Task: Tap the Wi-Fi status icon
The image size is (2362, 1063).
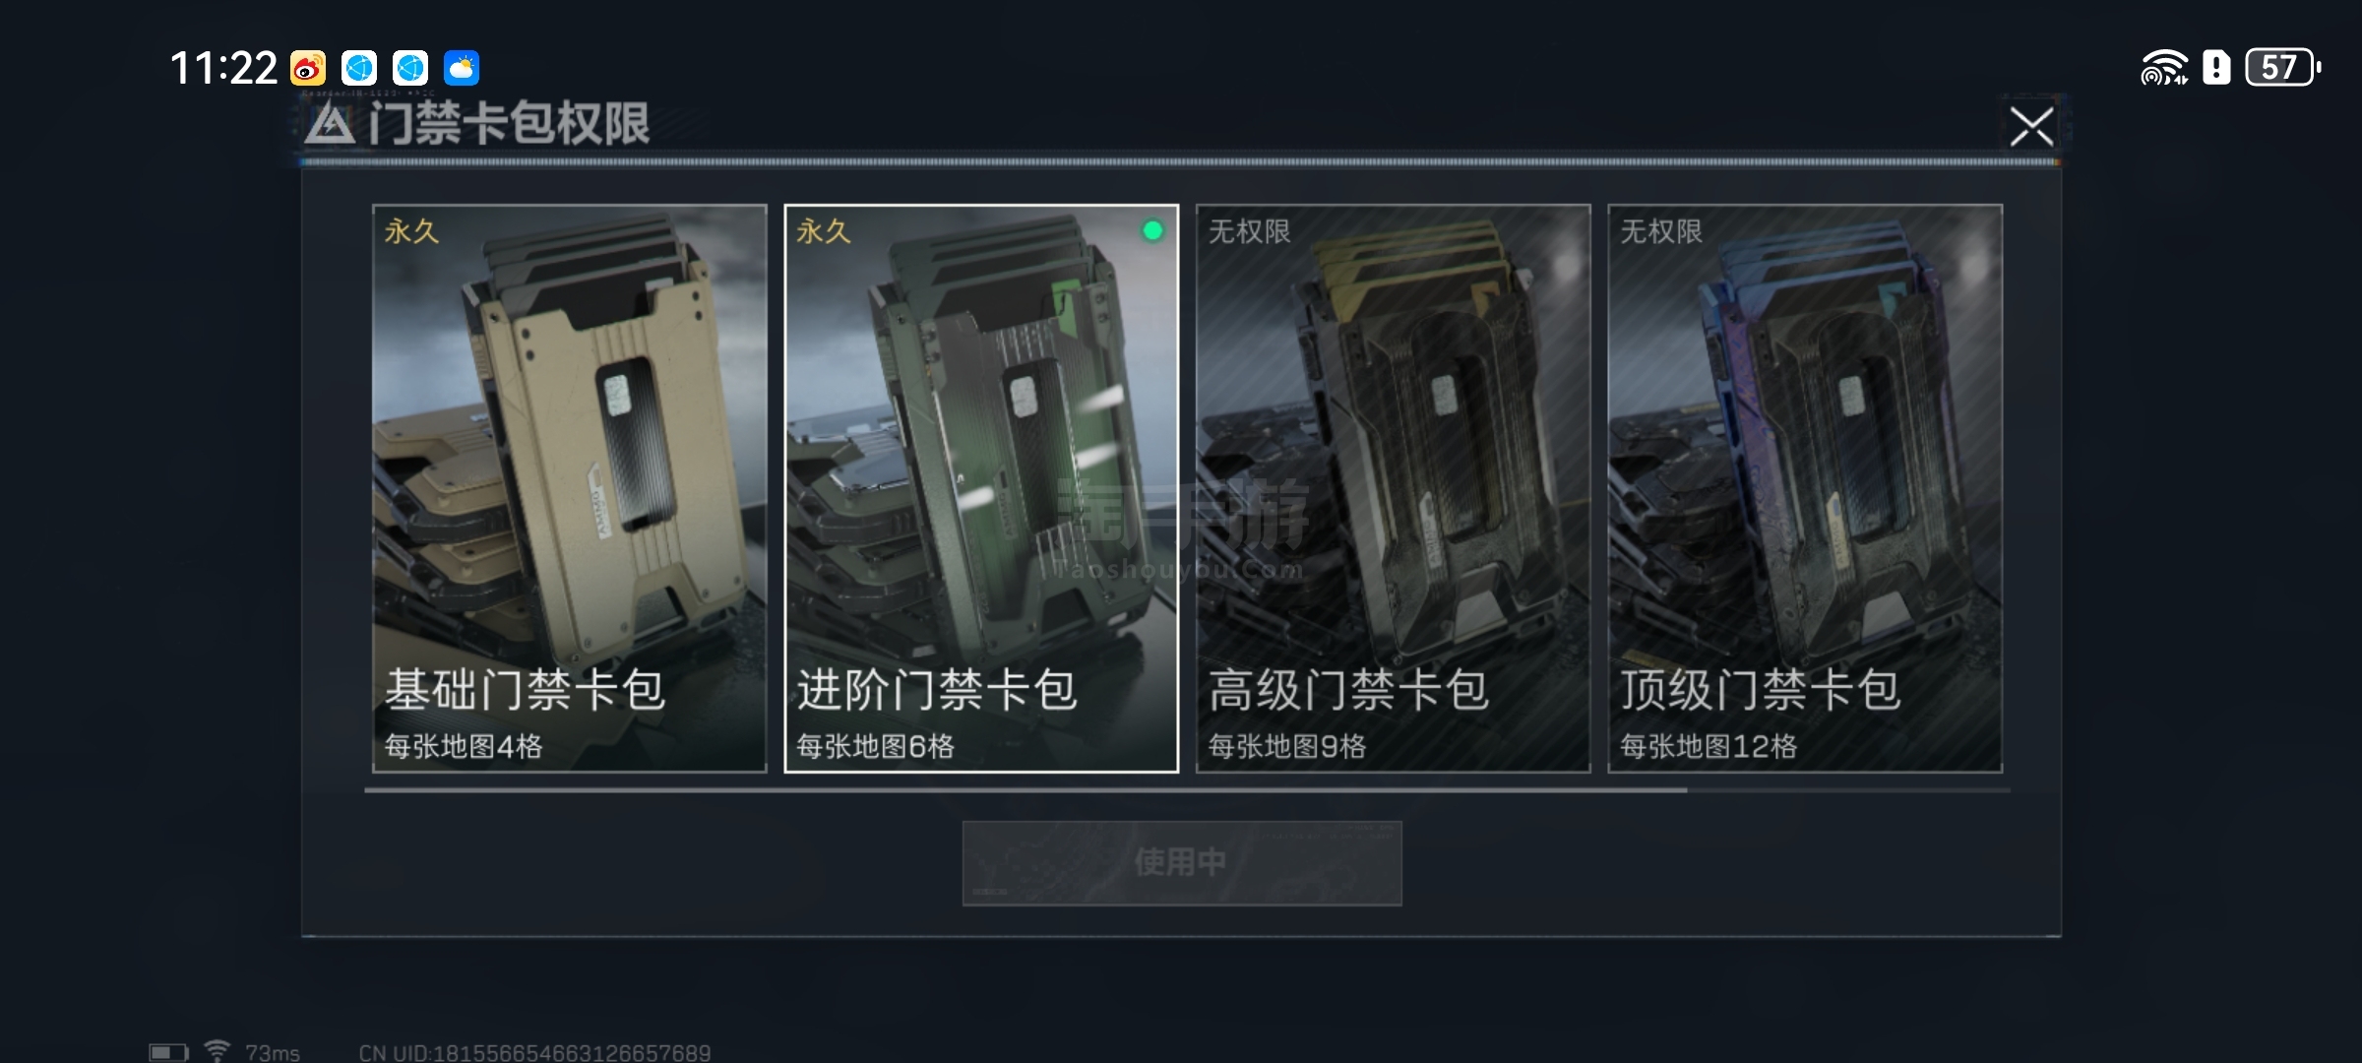Action: pyautogui.click(x=2163, y=68)
